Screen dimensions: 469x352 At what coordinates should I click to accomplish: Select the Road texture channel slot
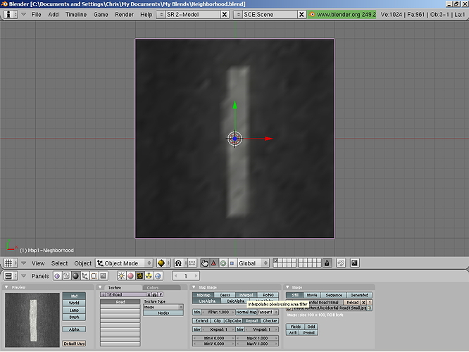[x=120, y=302]
